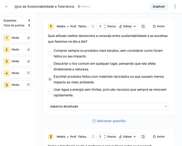Click trash Excluir icon for question 2

click(154, 136)
